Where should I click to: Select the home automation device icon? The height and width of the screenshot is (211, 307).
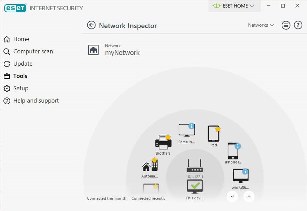click(150, 165)
